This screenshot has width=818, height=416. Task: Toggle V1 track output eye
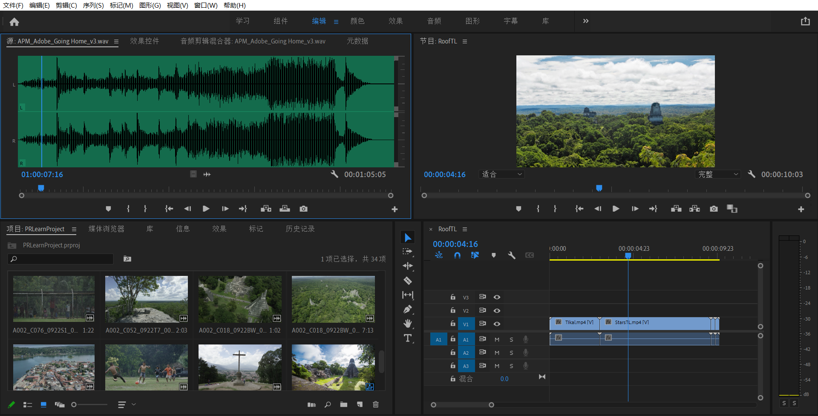click(x=497, y=324)
